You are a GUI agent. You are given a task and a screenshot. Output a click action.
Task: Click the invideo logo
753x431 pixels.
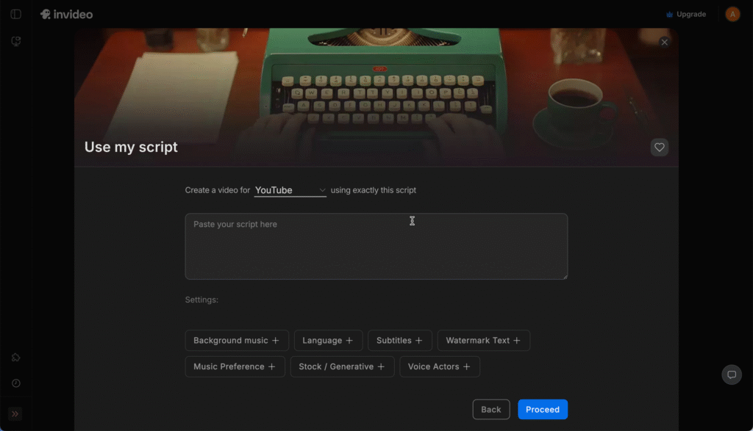coord(66,14)
